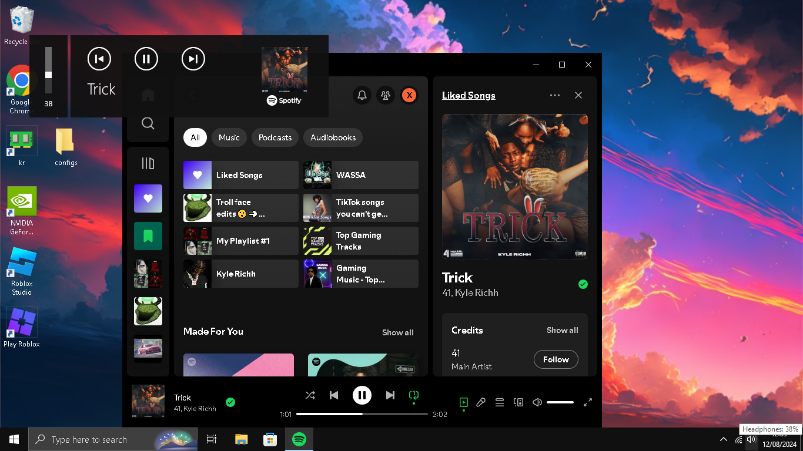Open File Explorer from the taskbar
The image size is (803, 451).
click(241, 439)
